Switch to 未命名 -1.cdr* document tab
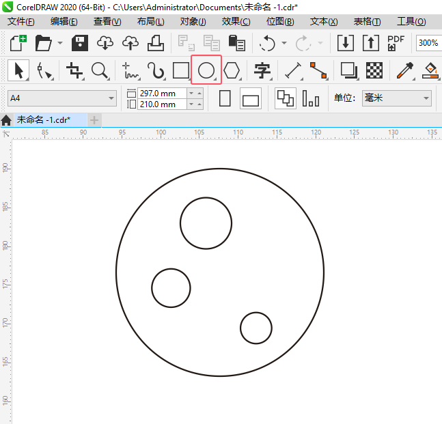 pos(50,120)
